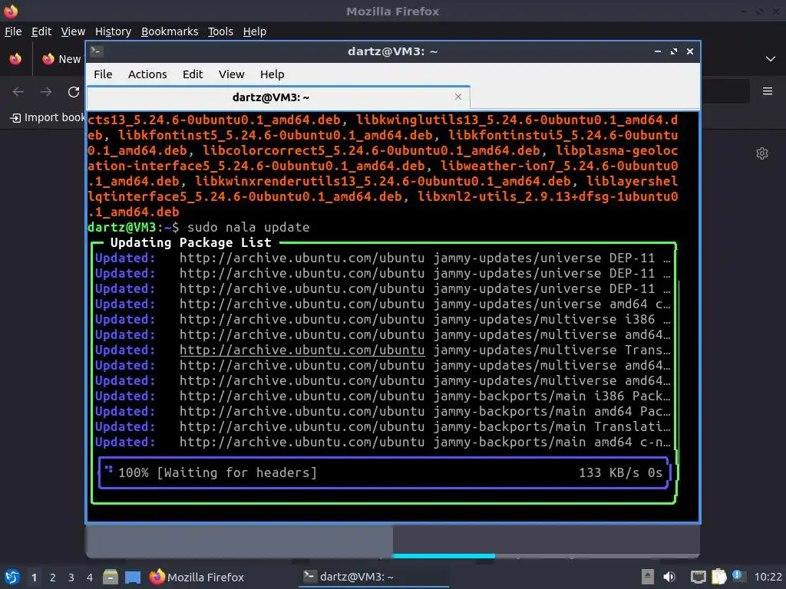Click the 'jammy-updates/universe amd64 c…' row
Viewport: 786px width, 589px height.
click(x=384, y=304)
